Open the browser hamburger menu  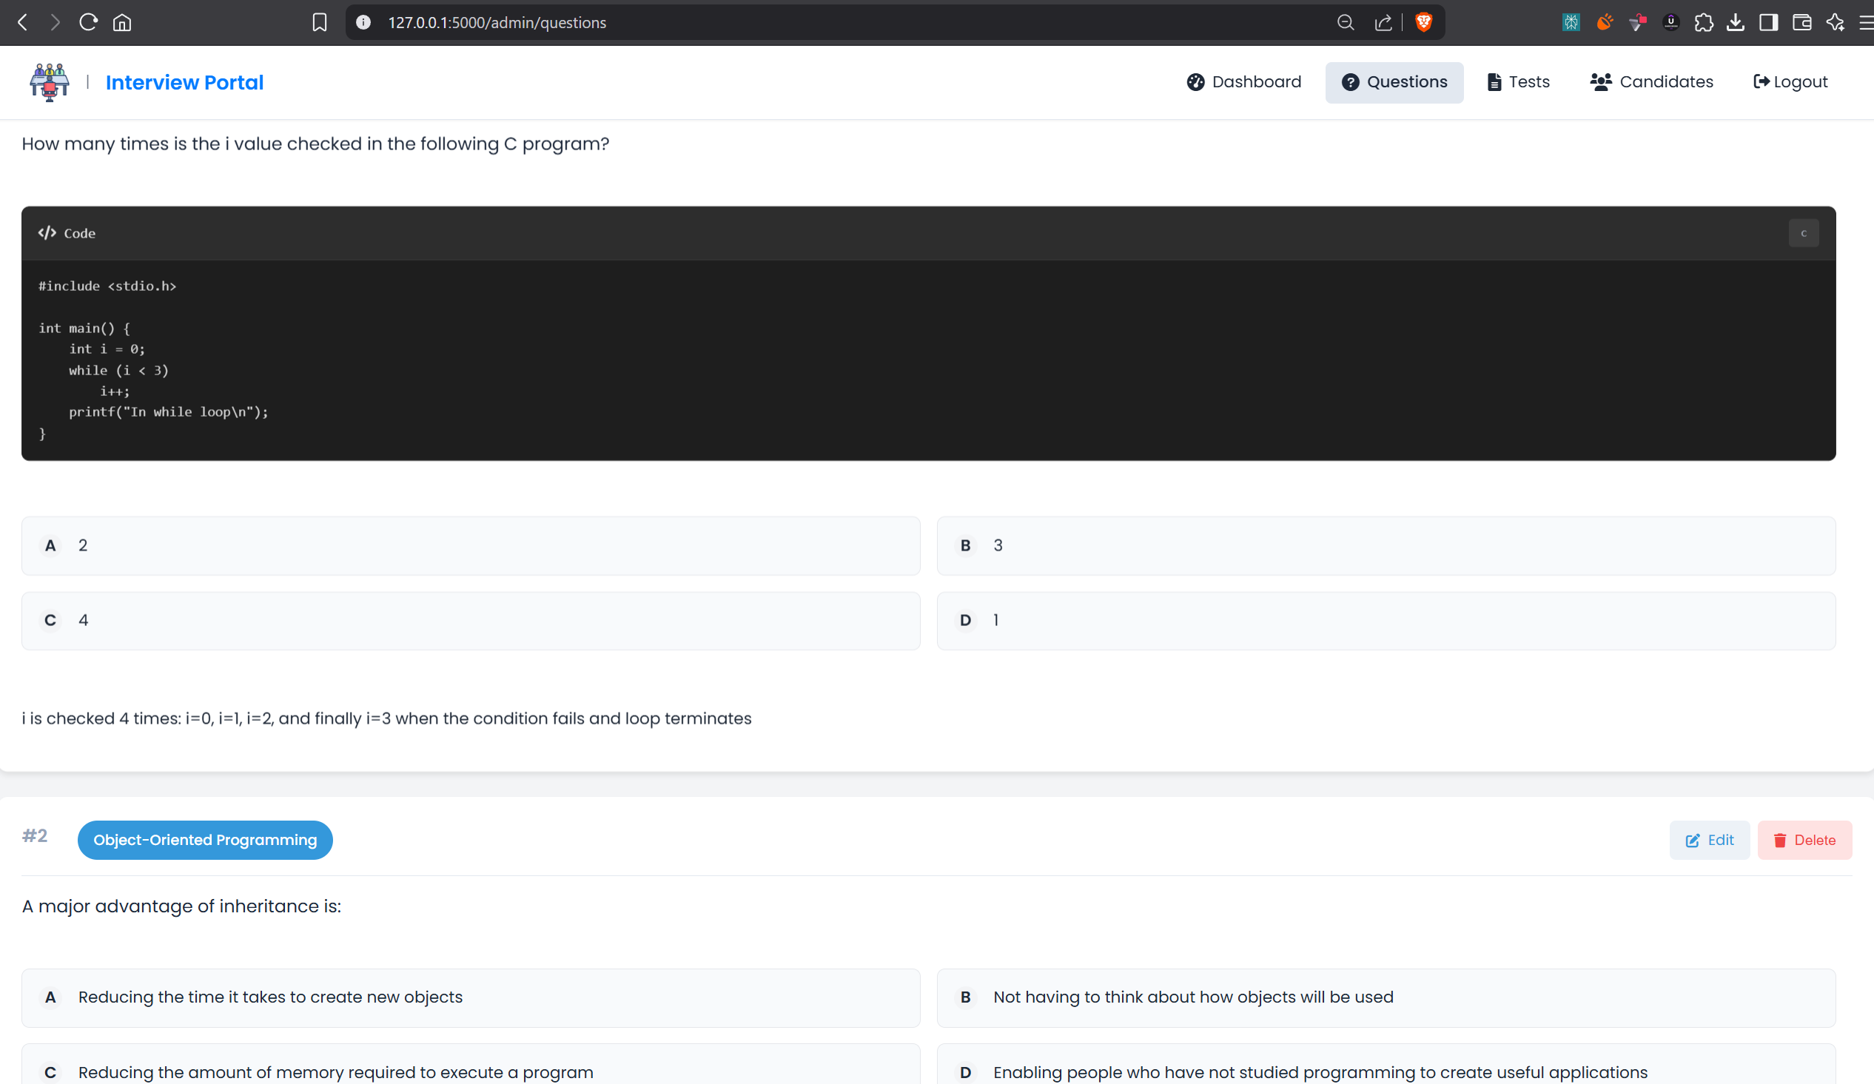click(1867, 22)
